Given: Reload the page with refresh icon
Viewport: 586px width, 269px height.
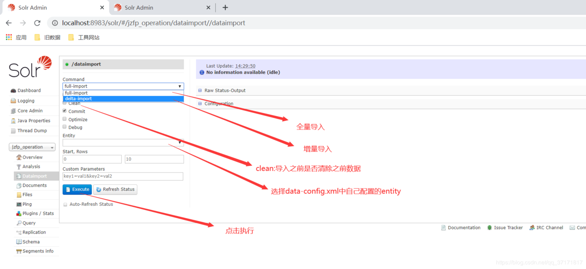Looking at the screenshot, I should (37, 23).
